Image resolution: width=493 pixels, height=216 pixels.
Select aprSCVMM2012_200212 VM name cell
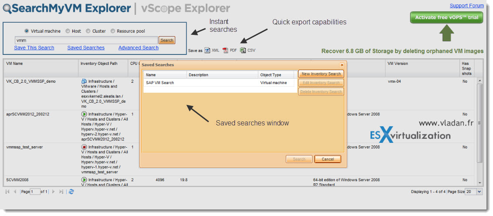(x=27, y=114)
